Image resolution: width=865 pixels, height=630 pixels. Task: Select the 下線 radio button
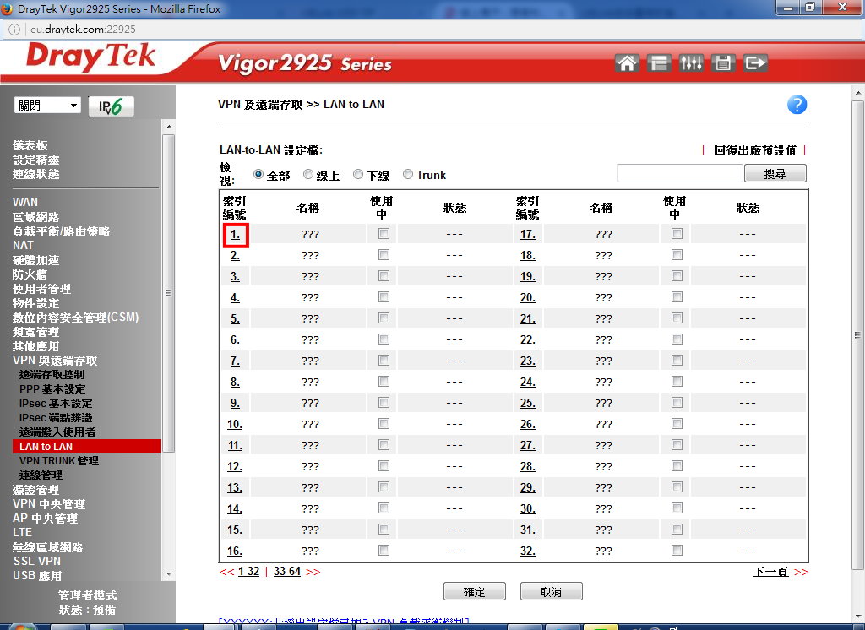pos(358,175)
